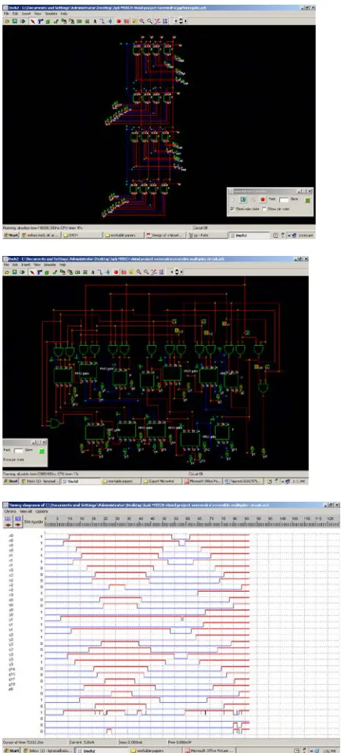Click red arrow tool in multiplier window toolbar
341x753 pixels.
click(x=31, y=272)
